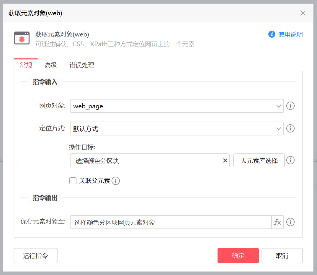317x275 pixels.
Task: Close the 获取元素对象 dialog
Action: 303,13
